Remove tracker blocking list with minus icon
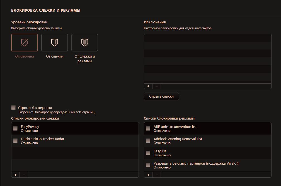Viewport: 281px width, 186px height. pyautogui.click(x=24, y=175)
